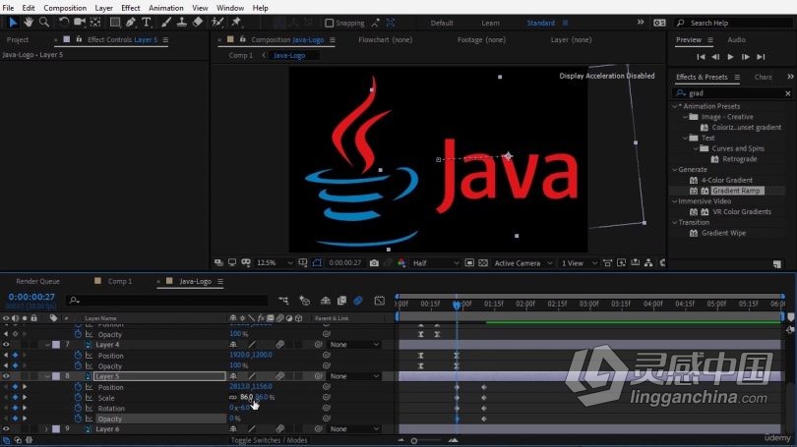Select the Horizontal Type tool

point(147,23)
